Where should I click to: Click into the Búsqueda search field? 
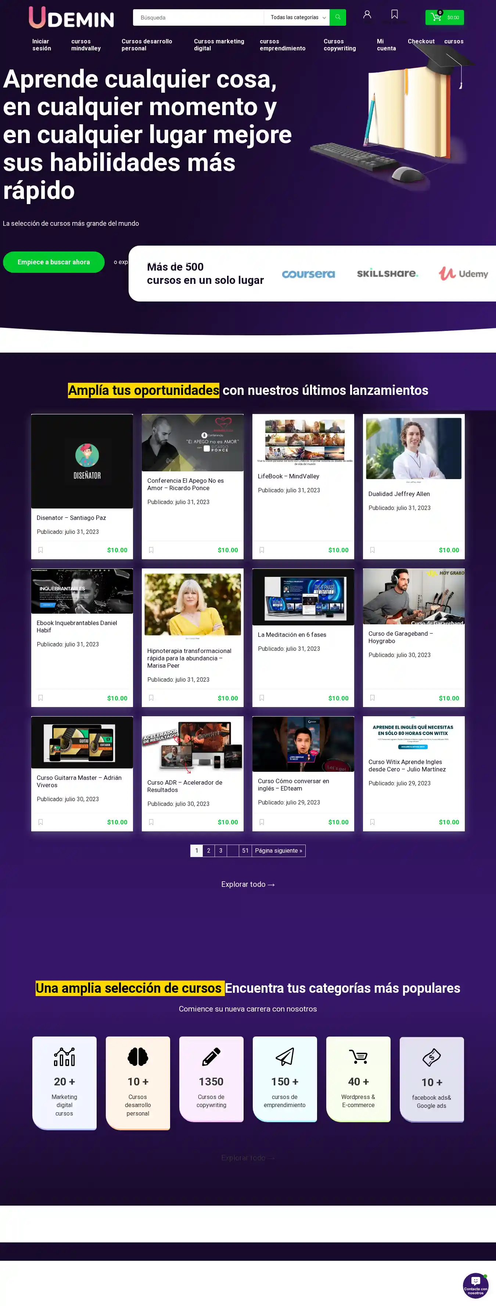(198, 17)
